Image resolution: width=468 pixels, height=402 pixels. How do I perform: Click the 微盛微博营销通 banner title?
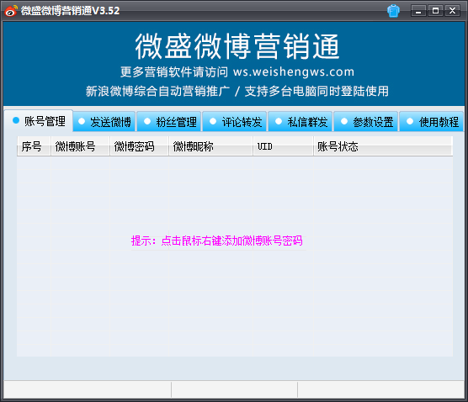(237, 46)
